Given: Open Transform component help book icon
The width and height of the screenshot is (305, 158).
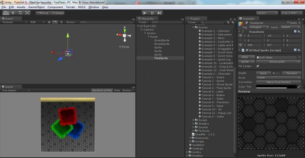Looking at the screenshot, I should click(295, 31).
